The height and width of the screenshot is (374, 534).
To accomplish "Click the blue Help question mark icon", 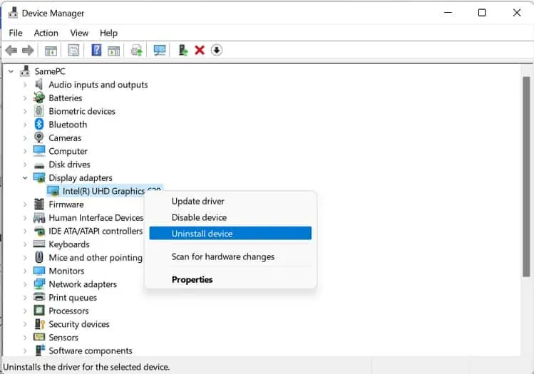I will [96, 50].
